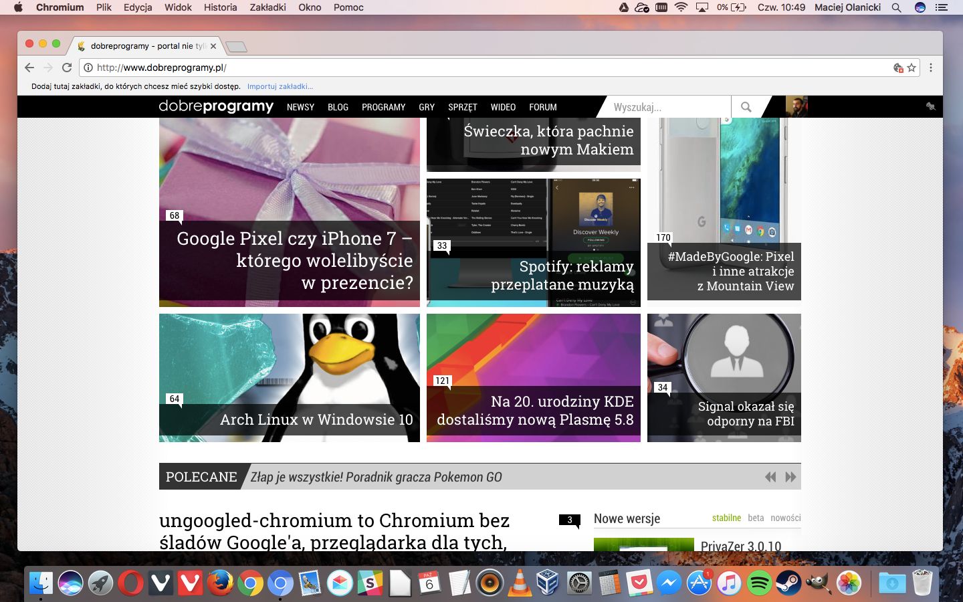Close the dobreprogramy tab
Screen dimensions: 963x602
pyautogui.click(x=213, y=46)
